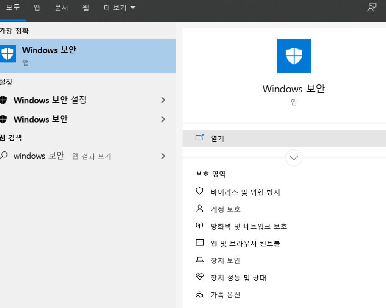This screenshot has width=386, height=308.
Task: Open 장치 보안
Action: tap(226, 260)
